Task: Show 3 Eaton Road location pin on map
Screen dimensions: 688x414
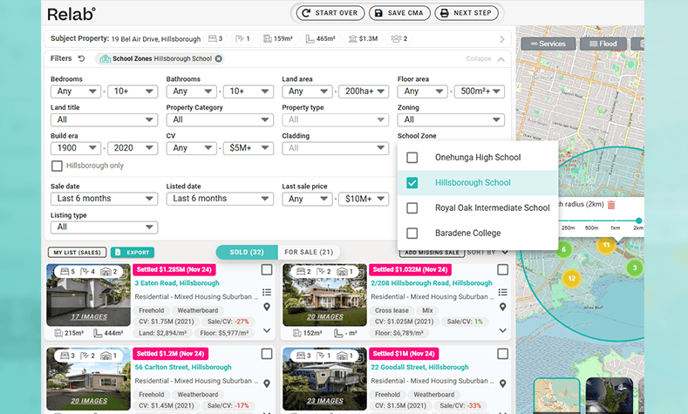Action: click(x=267, y=307)
